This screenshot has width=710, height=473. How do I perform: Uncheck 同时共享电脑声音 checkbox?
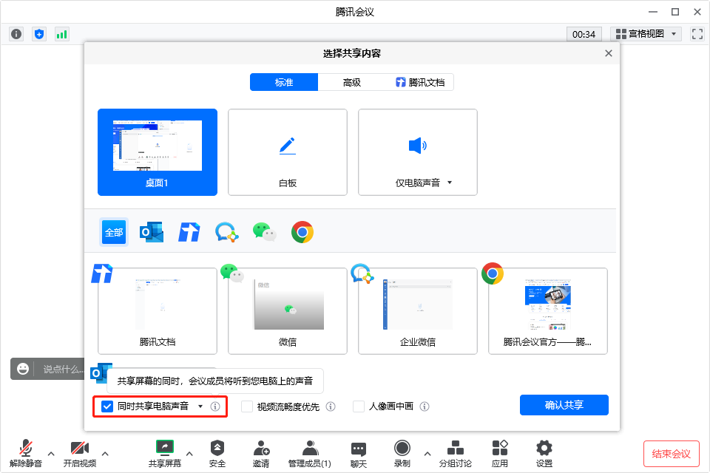coord(106,406)
